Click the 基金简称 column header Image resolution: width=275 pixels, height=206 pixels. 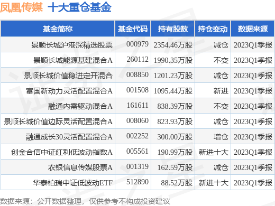coord(58,29)
